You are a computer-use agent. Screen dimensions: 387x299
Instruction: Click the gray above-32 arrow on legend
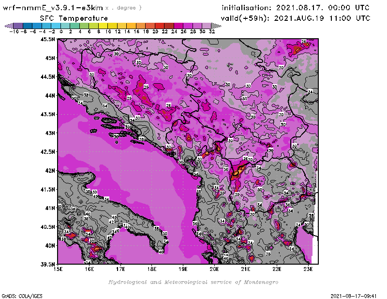(x=216, y=26)
